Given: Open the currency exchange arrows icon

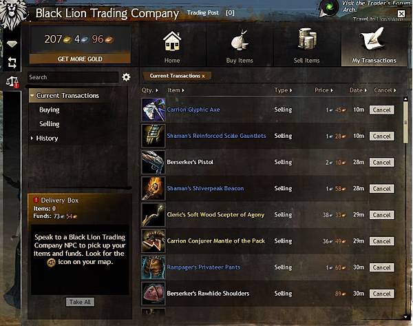Looking at the screenshot, I should click(12, 63).
